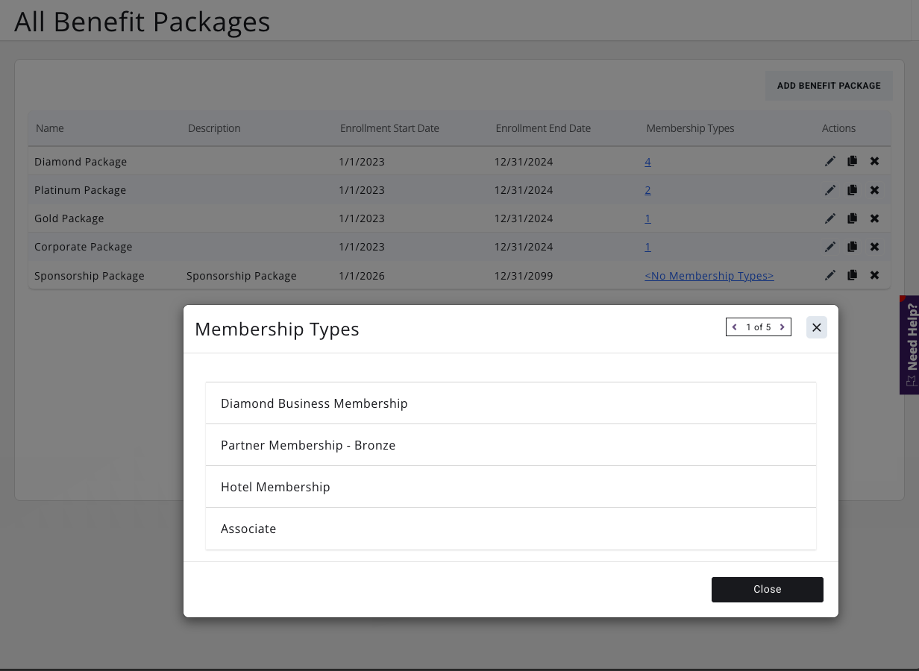
Task: Click the Name column header
Action: (x=50, y=128)
